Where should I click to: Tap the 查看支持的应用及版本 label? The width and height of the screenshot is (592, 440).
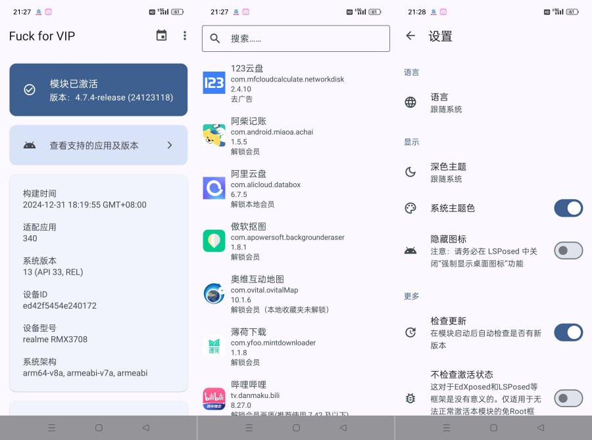[94, 146]
